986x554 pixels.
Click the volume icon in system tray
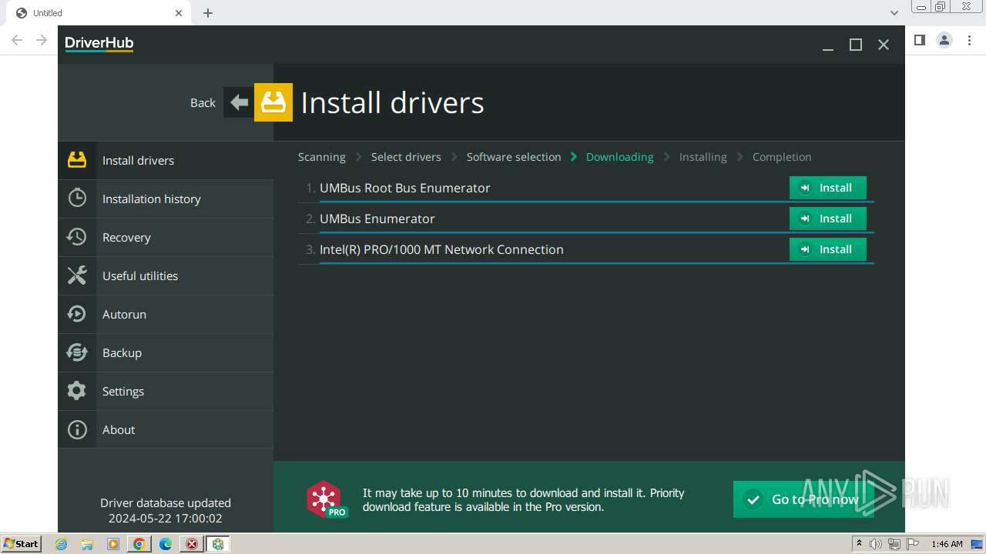[876, 544]
